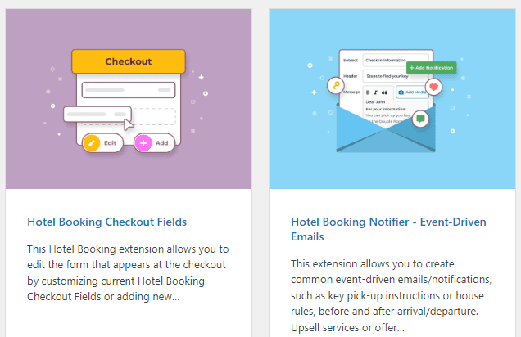Click the yellow Checkout header banner

[x=128, y=61]
